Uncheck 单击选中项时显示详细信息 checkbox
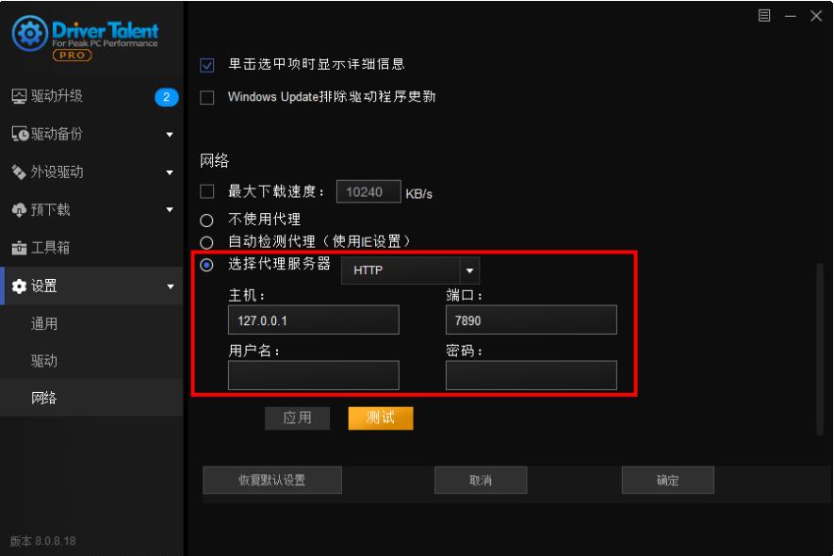Screen dimensions: 834x556 click(x=208, y=66)
